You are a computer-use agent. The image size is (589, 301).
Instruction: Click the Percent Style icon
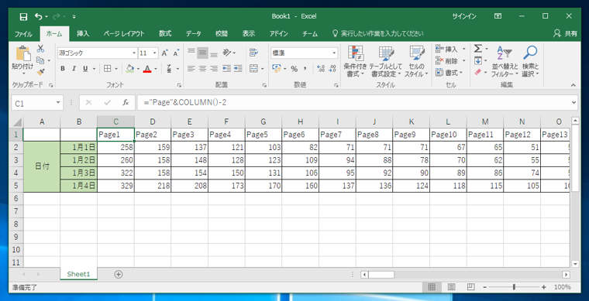coord(294,69)
